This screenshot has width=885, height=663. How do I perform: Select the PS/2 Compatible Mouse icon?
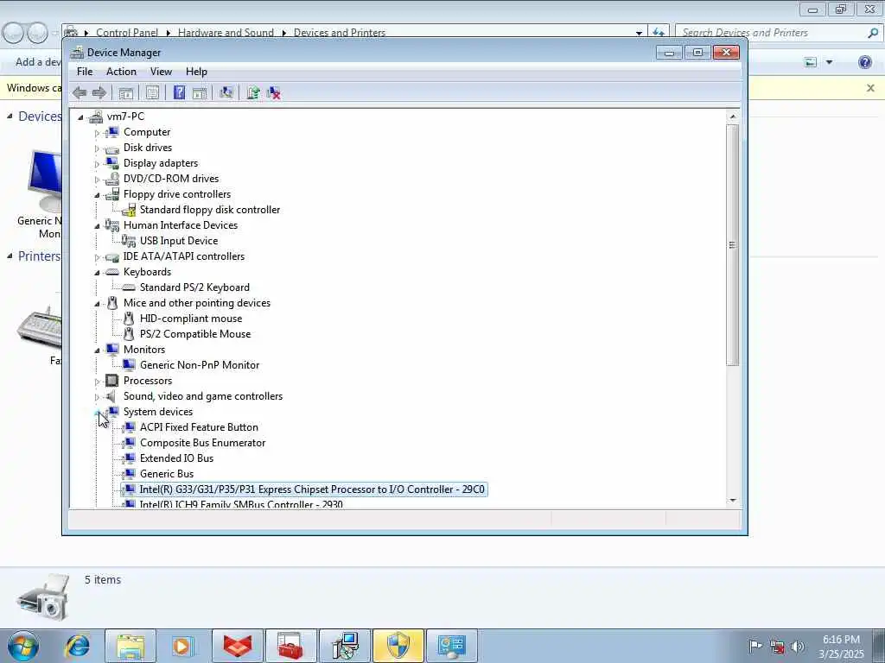(x=129, y=334)
